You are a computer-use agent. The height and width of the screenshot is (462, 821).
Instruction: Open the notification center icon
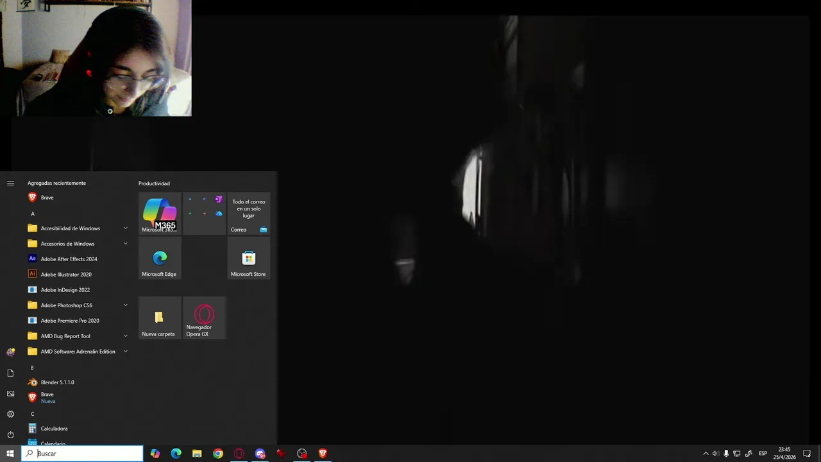tap(807, 454)
